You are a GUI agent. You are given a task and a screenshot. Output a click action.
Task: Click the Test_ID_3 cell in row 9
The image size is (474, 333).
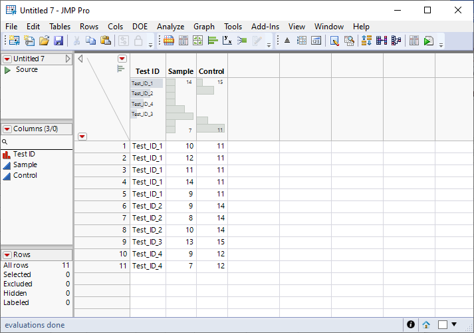(x=148, y=242)
